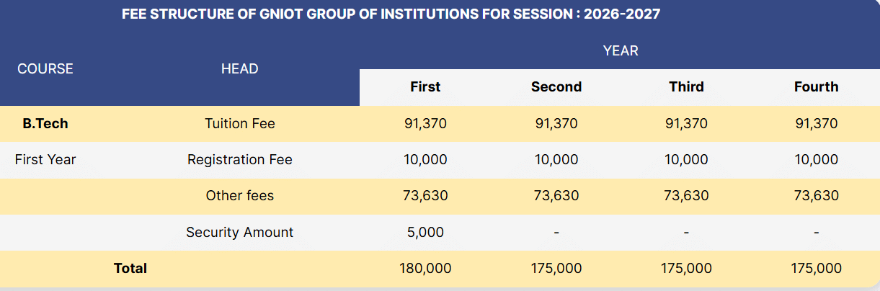The image size is (880, 291).
Task: Select the 180,000 first year total
Action: click(425, 269)
